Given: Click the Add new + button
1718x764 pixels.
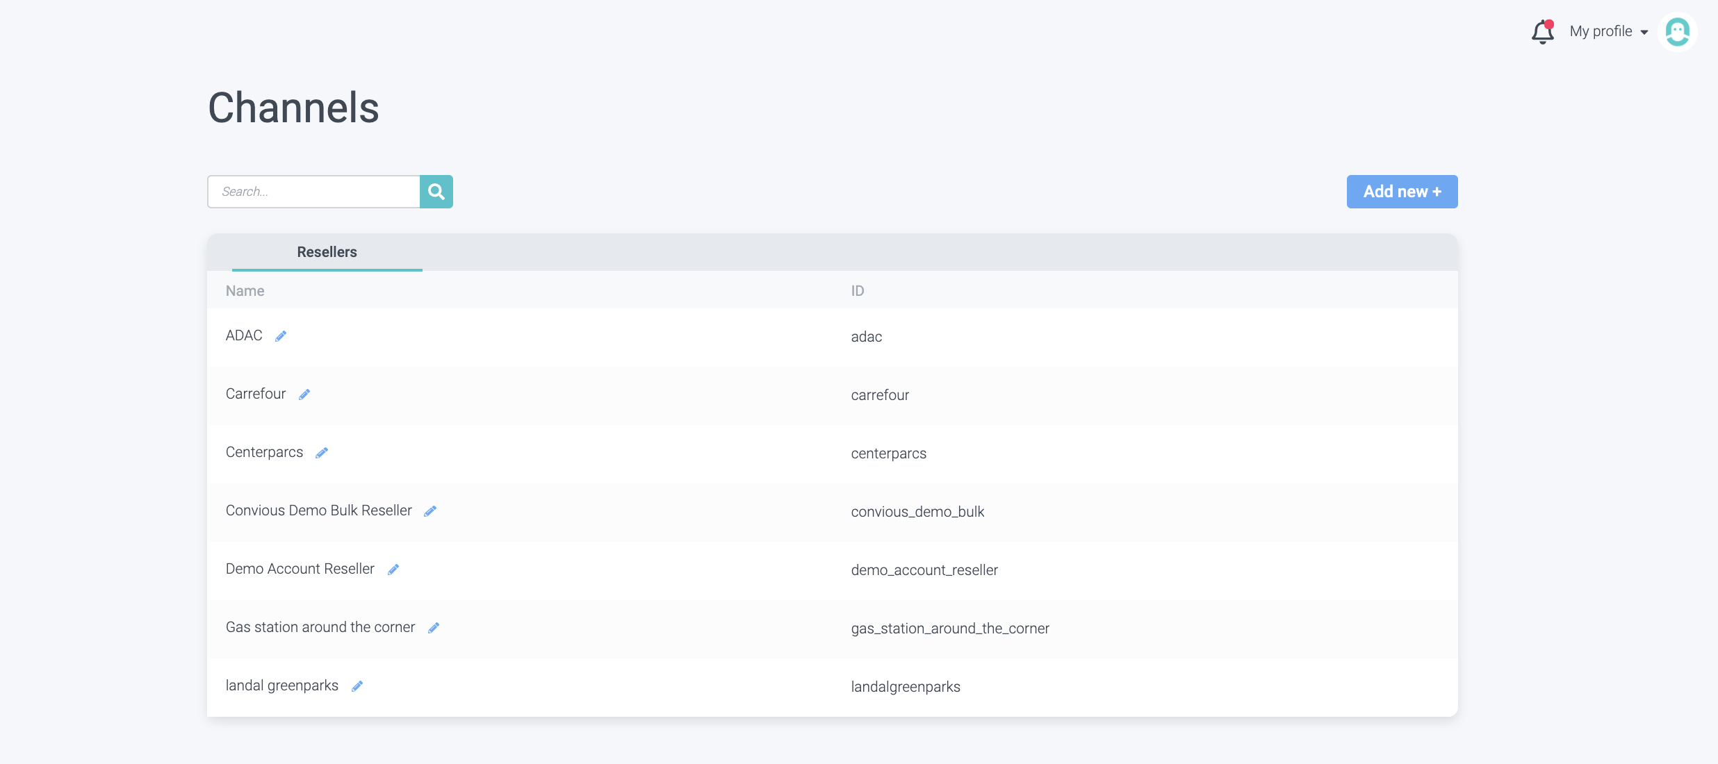Looking at the screenshot, I should coord(1402,192).
